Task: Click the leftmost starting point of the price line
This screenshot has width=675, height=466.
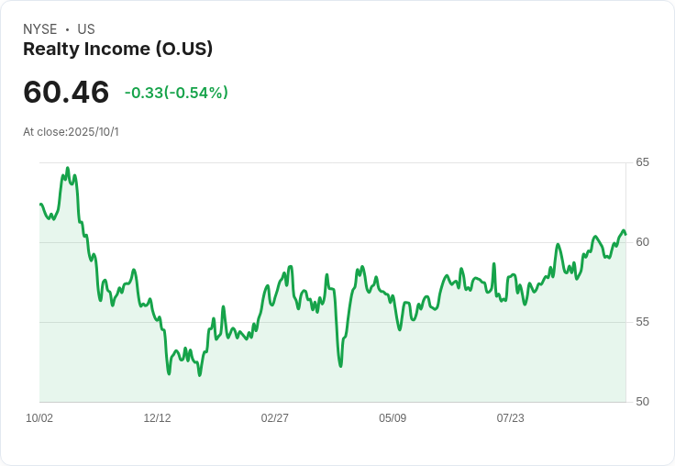Action: click(x=40, y=204)
